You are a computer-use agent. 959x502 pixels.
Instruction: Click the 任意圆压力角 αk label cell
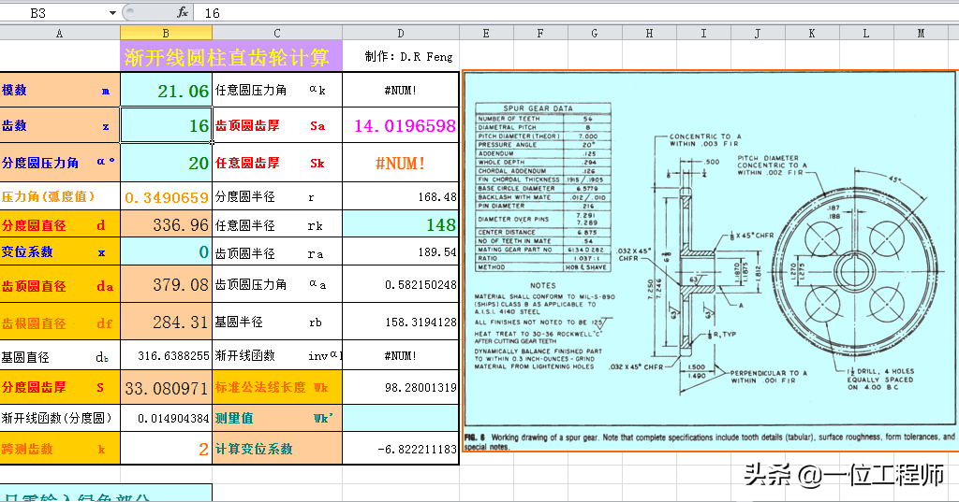(277, 90)
